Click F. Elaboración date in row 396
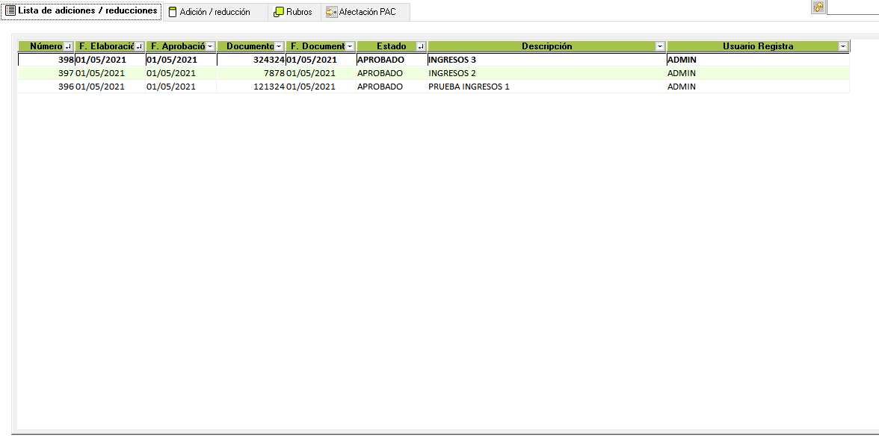This screenshot has width=879, height=441. coord(110,87)
